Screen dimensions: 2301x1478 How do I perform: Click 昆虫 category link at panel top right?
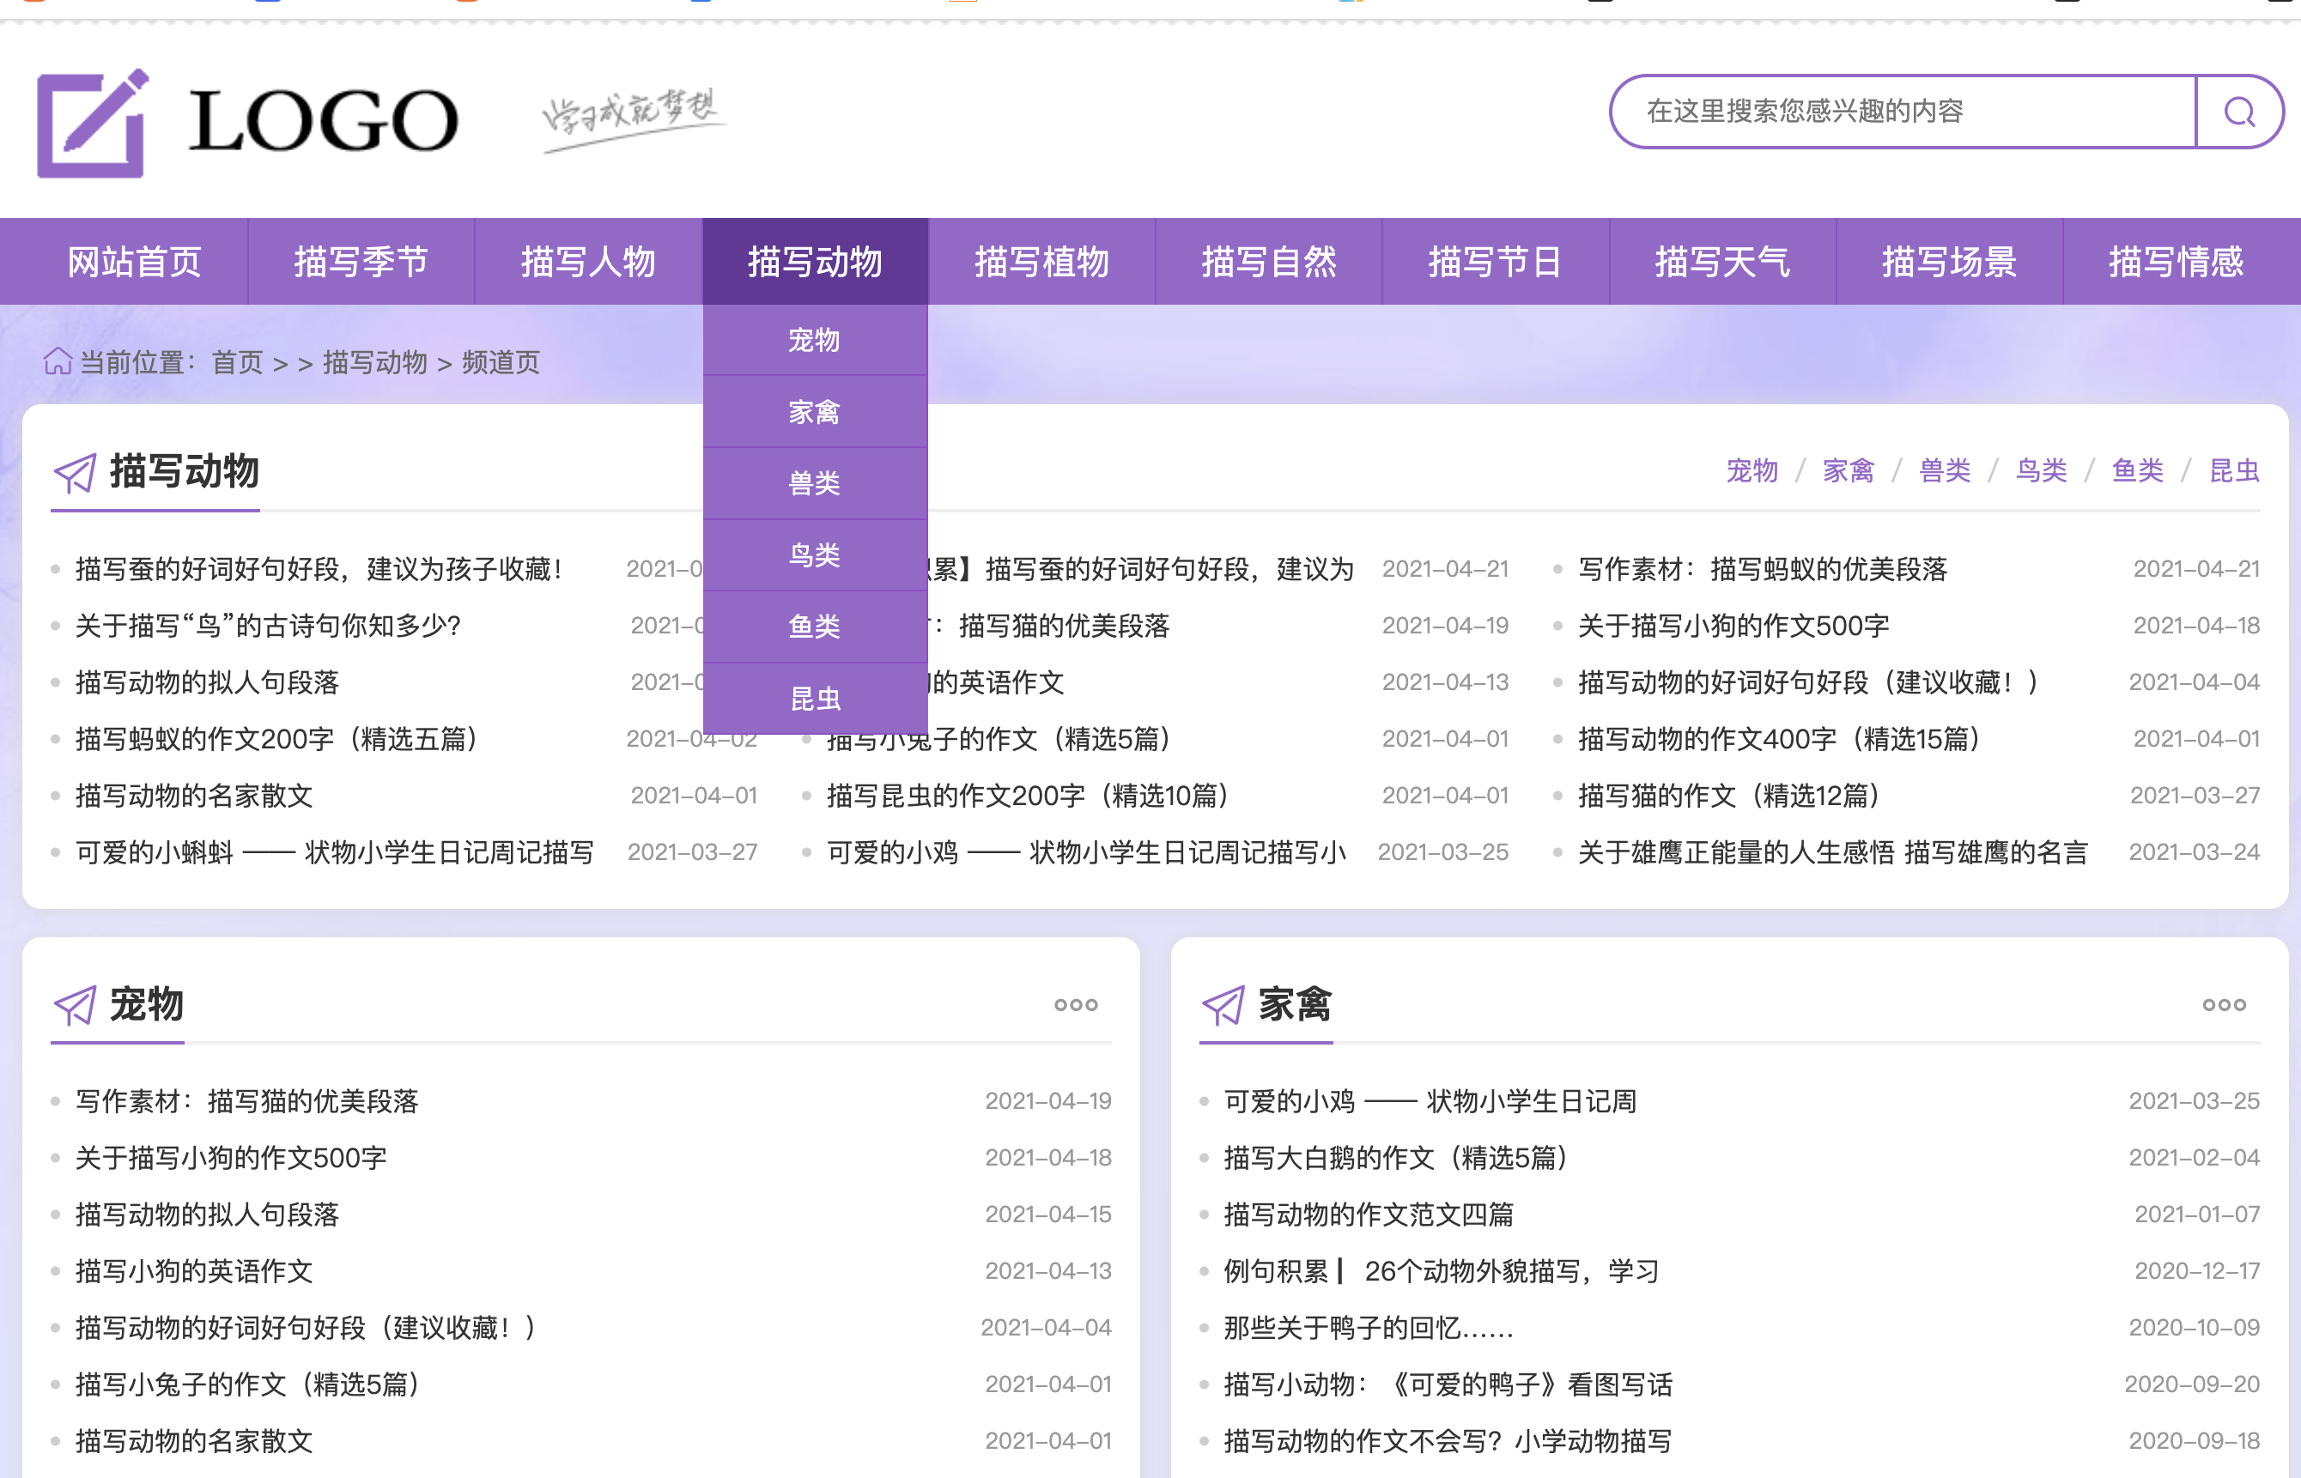click(2235, 471)
